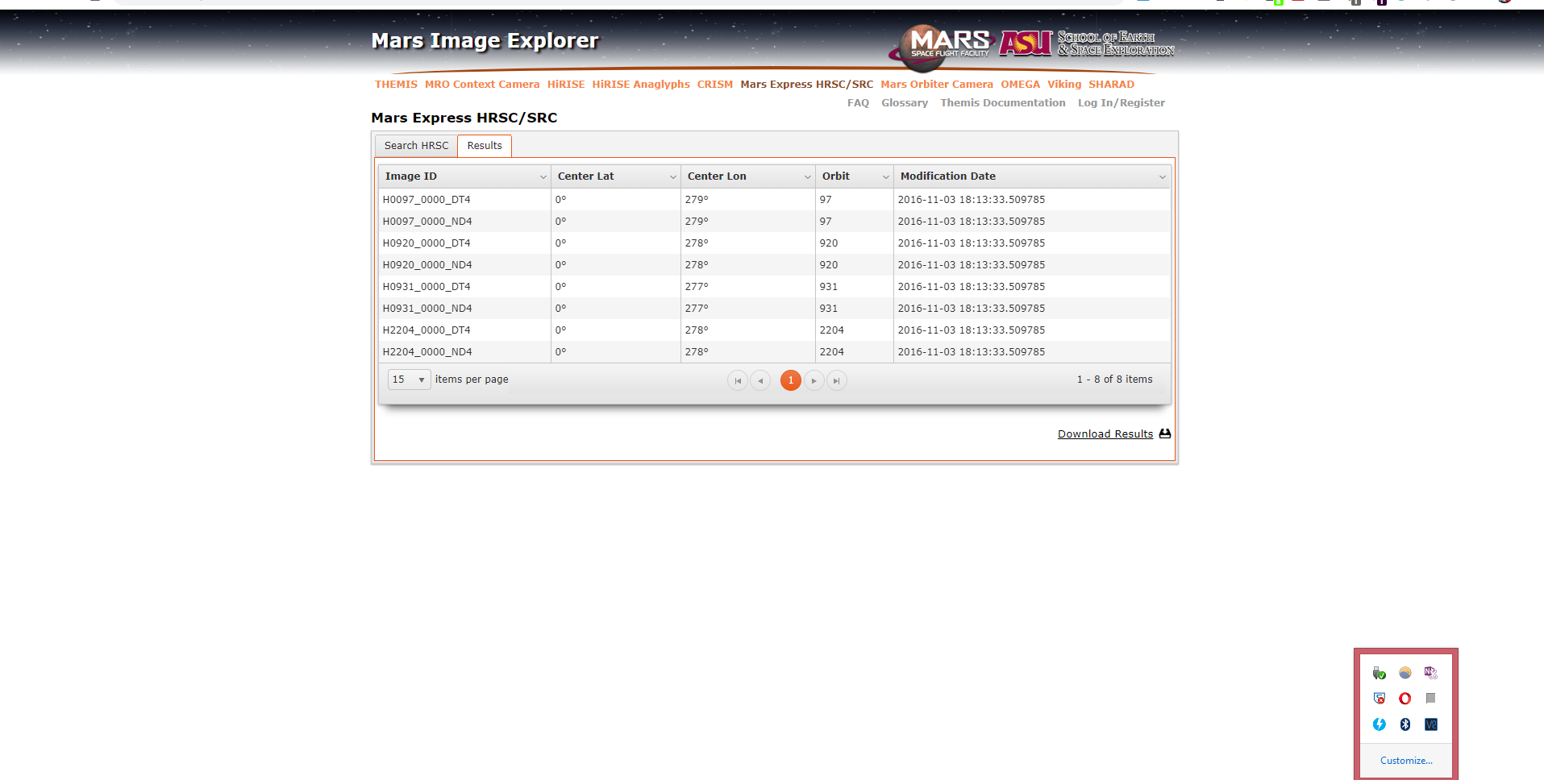Click orbit value 2204 in H2204_0000_ND4 row
The height and width of the screenshot is (780, 1544).
[831, 352]
